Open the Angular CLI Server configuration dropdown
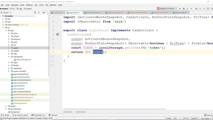The height and width of the screenshot is (120, 213). pos(167,9)
